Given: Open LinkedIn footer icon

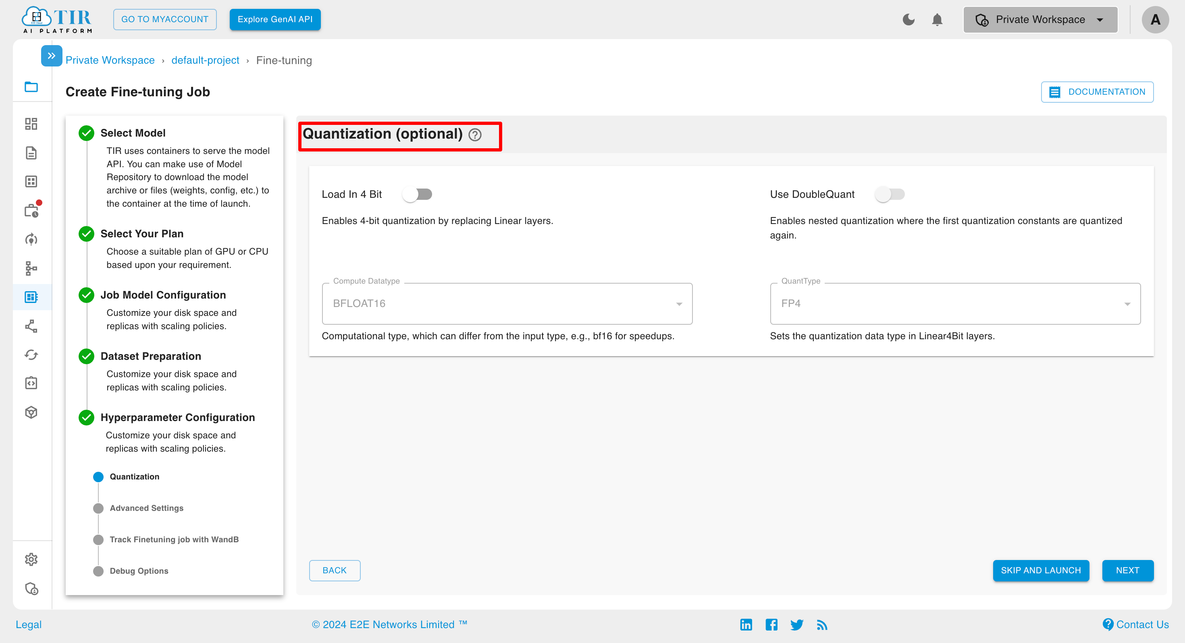Looking at the screenshot, I should [x=746, y=624].
